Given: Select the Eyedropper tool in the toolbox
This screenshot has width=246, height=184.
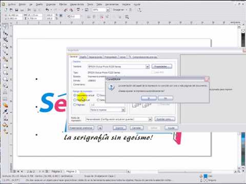Looking at the screenshot, I should pyautogui.click(x=5, y=112).
